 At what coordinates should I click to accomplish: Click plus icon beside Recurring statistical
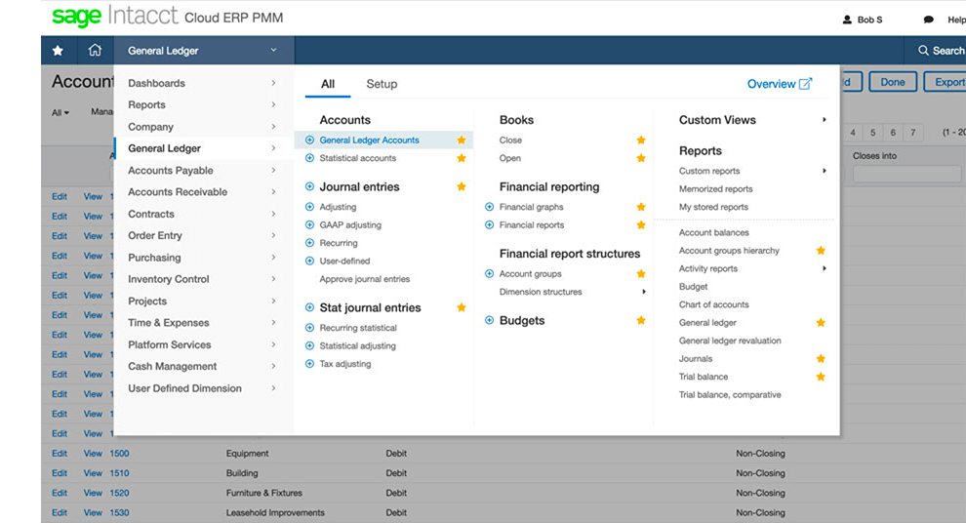pyautogui.click(x=310, y=328)
